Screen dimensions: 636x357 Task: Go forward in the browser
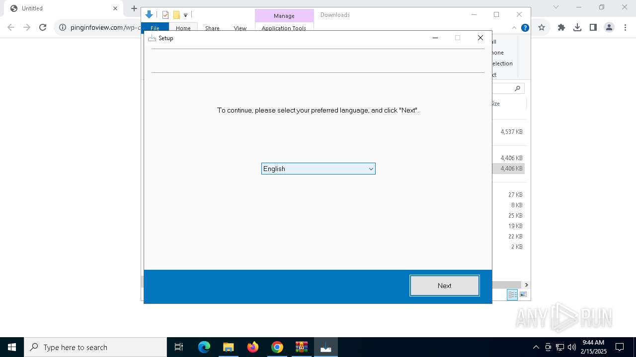click(x=27, y=27)
